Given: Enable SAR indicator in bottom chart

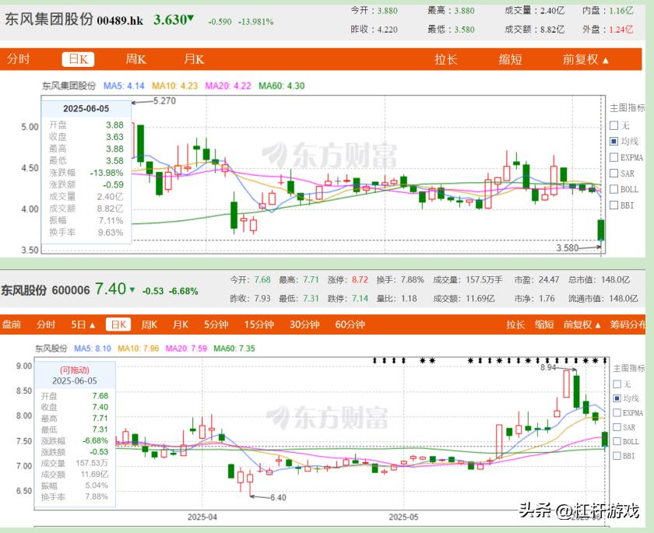Looking at the screenshot, I should 617,427.
